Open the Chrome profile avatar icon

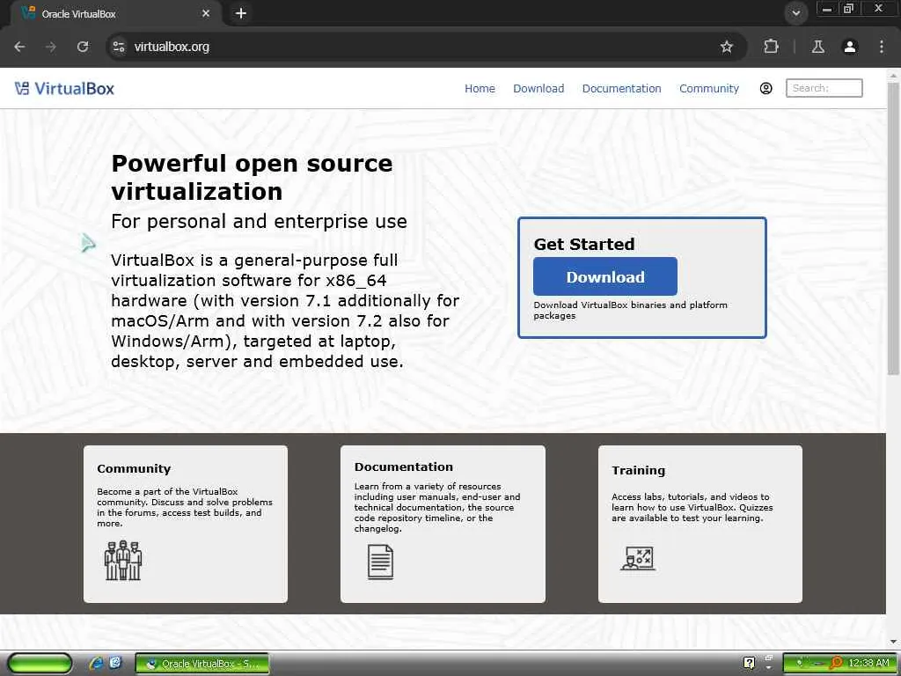pos(850,47)
